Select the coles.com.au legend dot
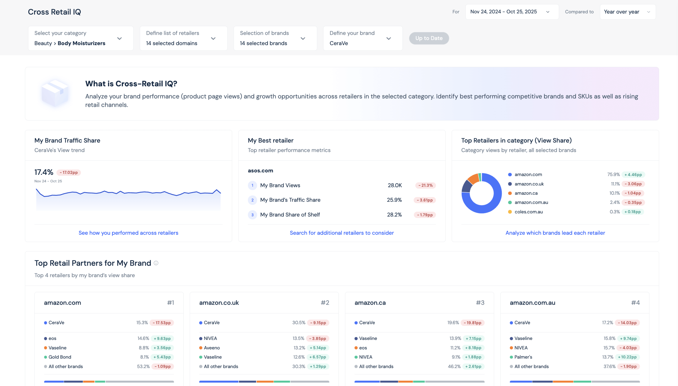 pos(509,212)
